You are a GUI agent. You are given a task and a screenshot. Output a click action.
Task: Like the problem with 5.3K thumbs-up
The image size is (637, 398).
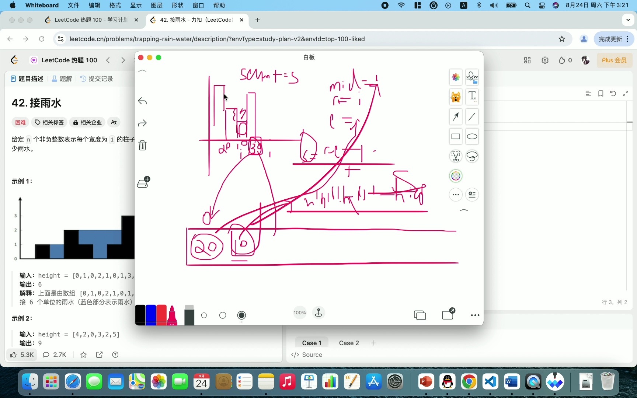[22, 355]
